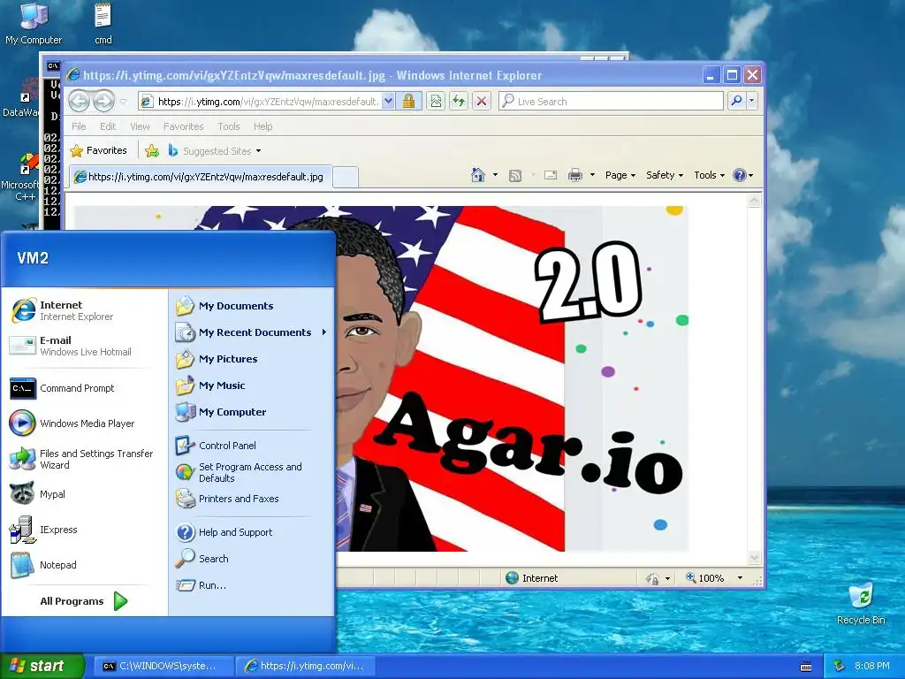Open the Help menu in menu bar
The height and width of the screenshot is (679, 905).
(262, 126)
